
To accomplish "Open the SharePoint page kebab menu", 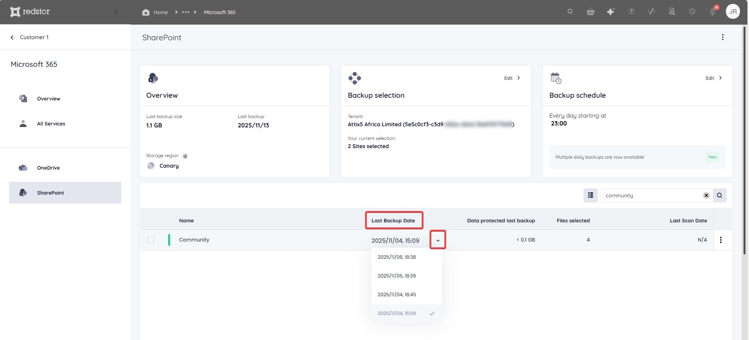I will click(722, 37).
